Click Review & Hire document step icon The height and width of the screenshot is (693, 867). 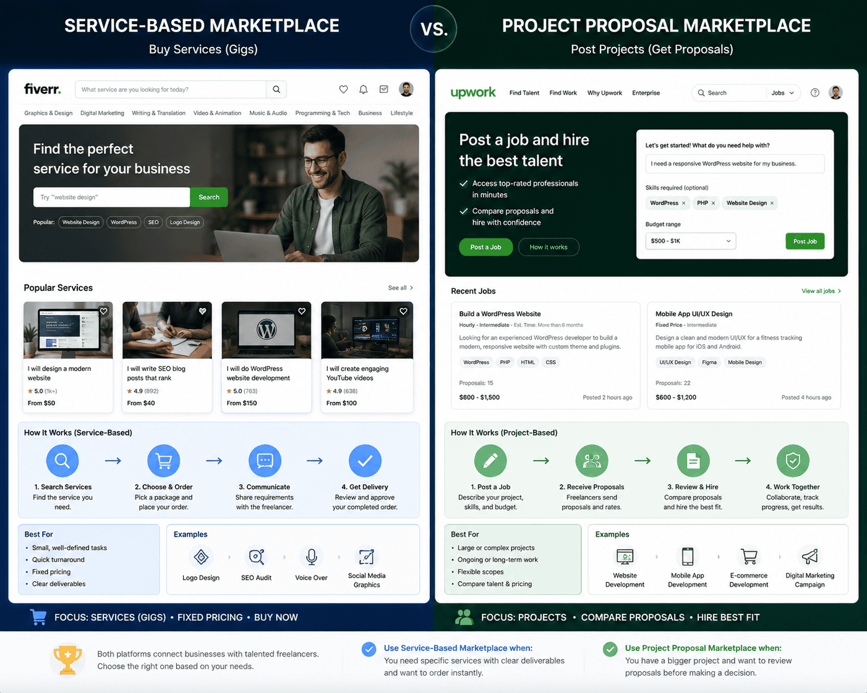pos(693,461)
